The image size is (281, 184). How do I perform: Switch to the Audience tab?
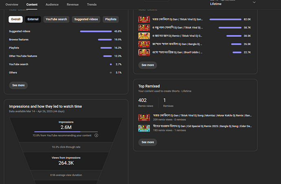[x=52, y=4]
